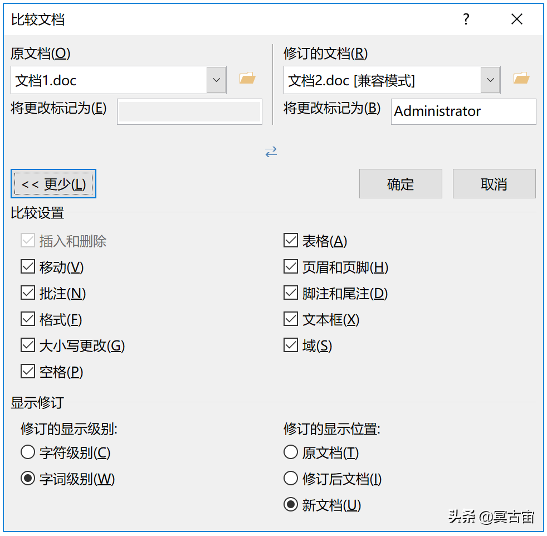547x536 pixels.
Task: Uncheck the 表格(A) comparison option
Action: [291, 240]
